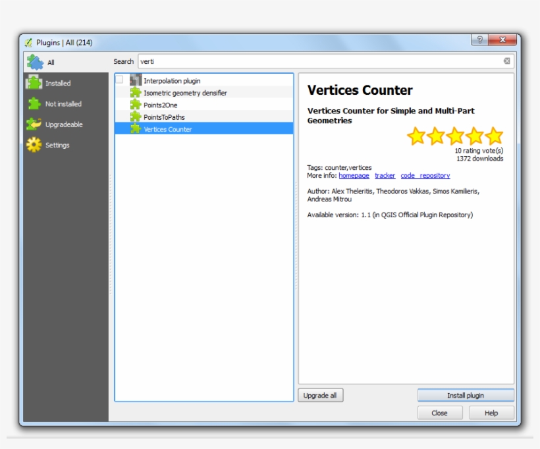Image resolution: width=540 pixels, height=449 pixels.
Task: Click the QGIS icon in title bar
Action: [28, 43]
